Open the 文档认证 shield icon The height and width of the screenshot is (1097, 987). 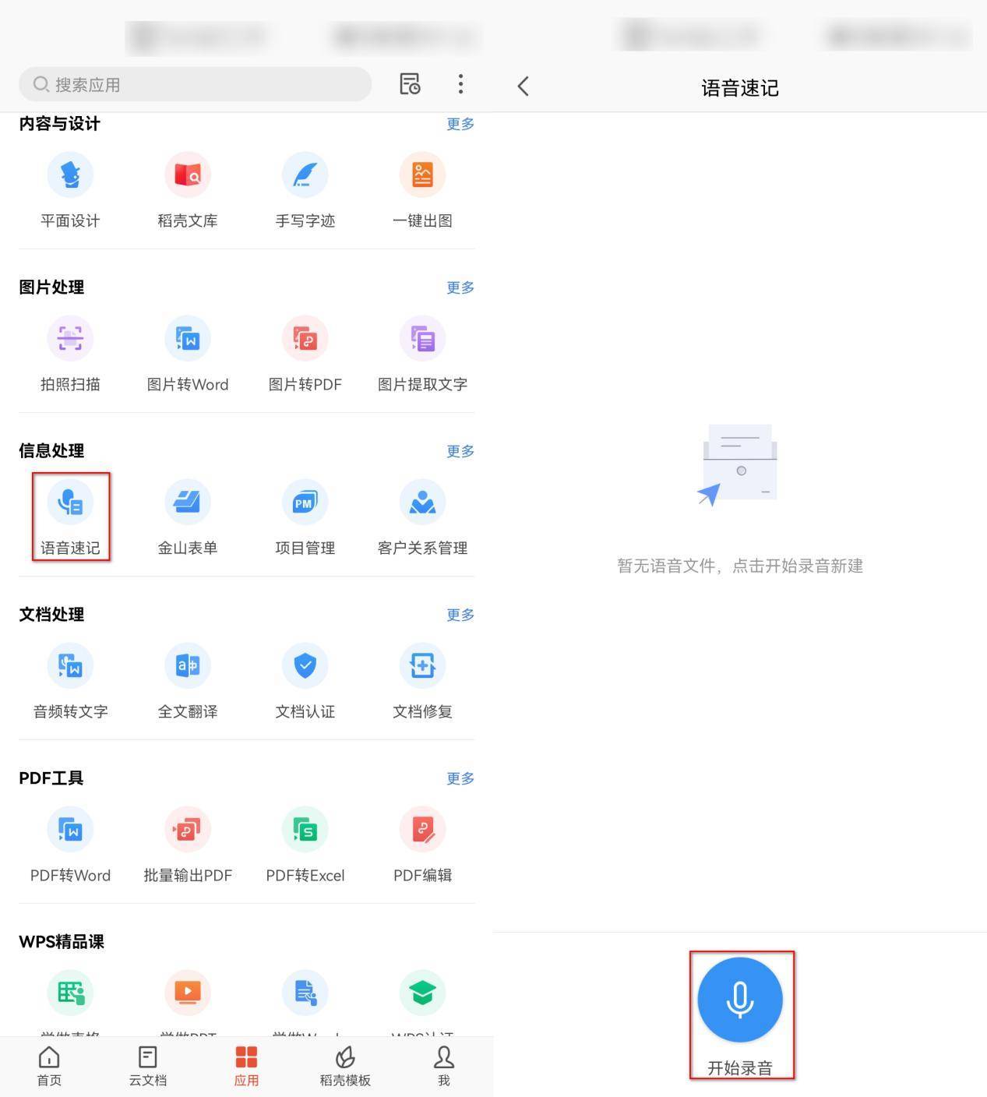pyautogui.click(x=305, y=665)
